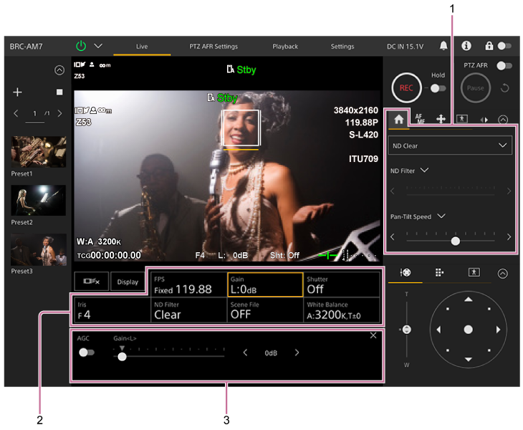Open the ND Clear dropdown
523x430 pixels.
[x=451, y=145]
